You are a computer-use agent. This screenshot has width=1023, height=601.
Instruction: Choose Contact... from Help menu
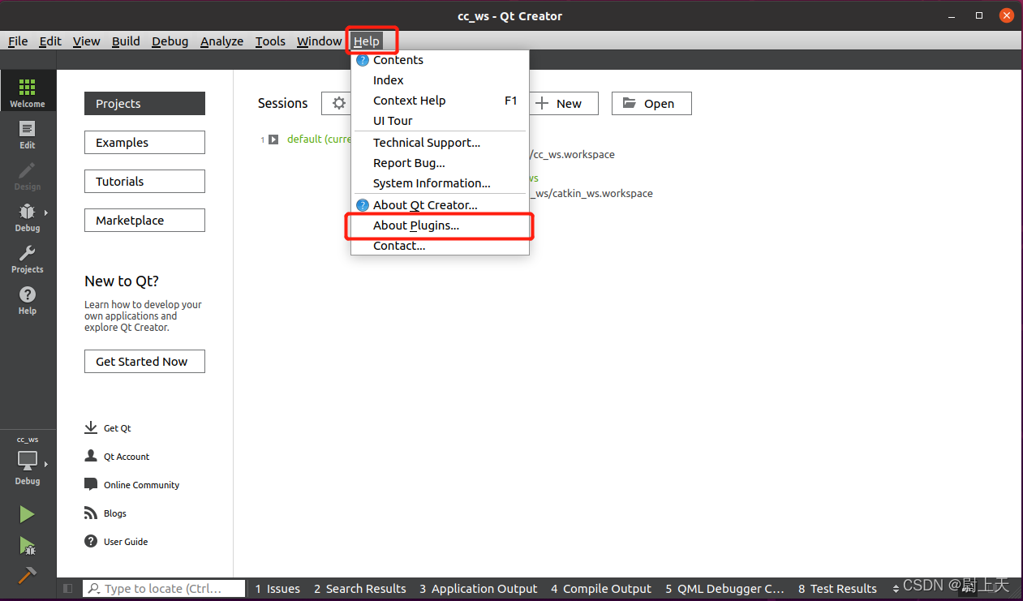(440, 246)
